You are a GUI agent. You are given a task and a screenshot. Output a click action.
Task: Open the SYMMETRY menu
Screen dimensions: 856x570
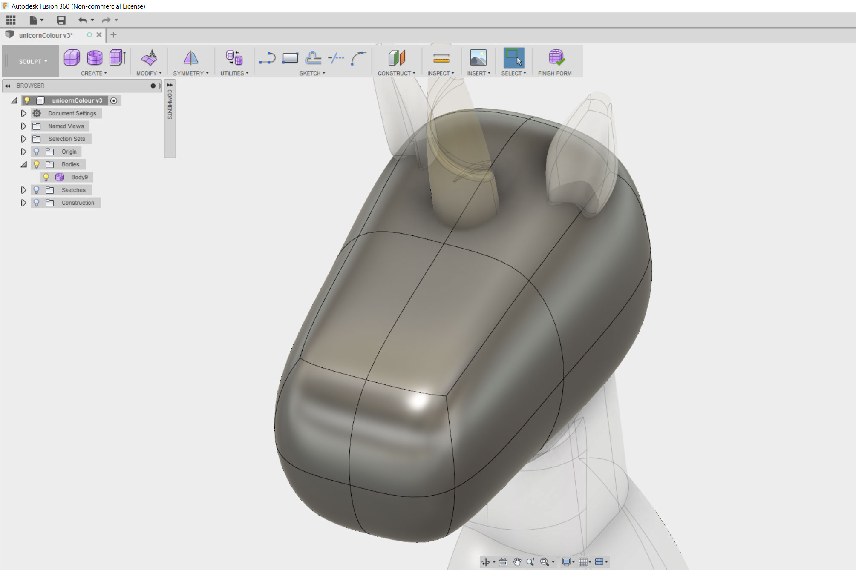(x=191, y=73)
